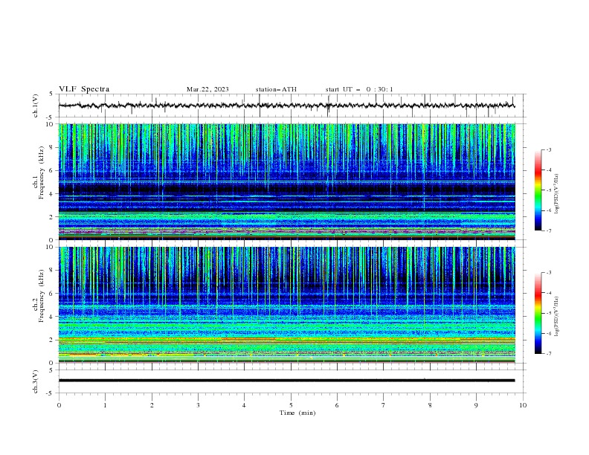Click the "-4" tick on ch.2 colorbar

(548, 293)
